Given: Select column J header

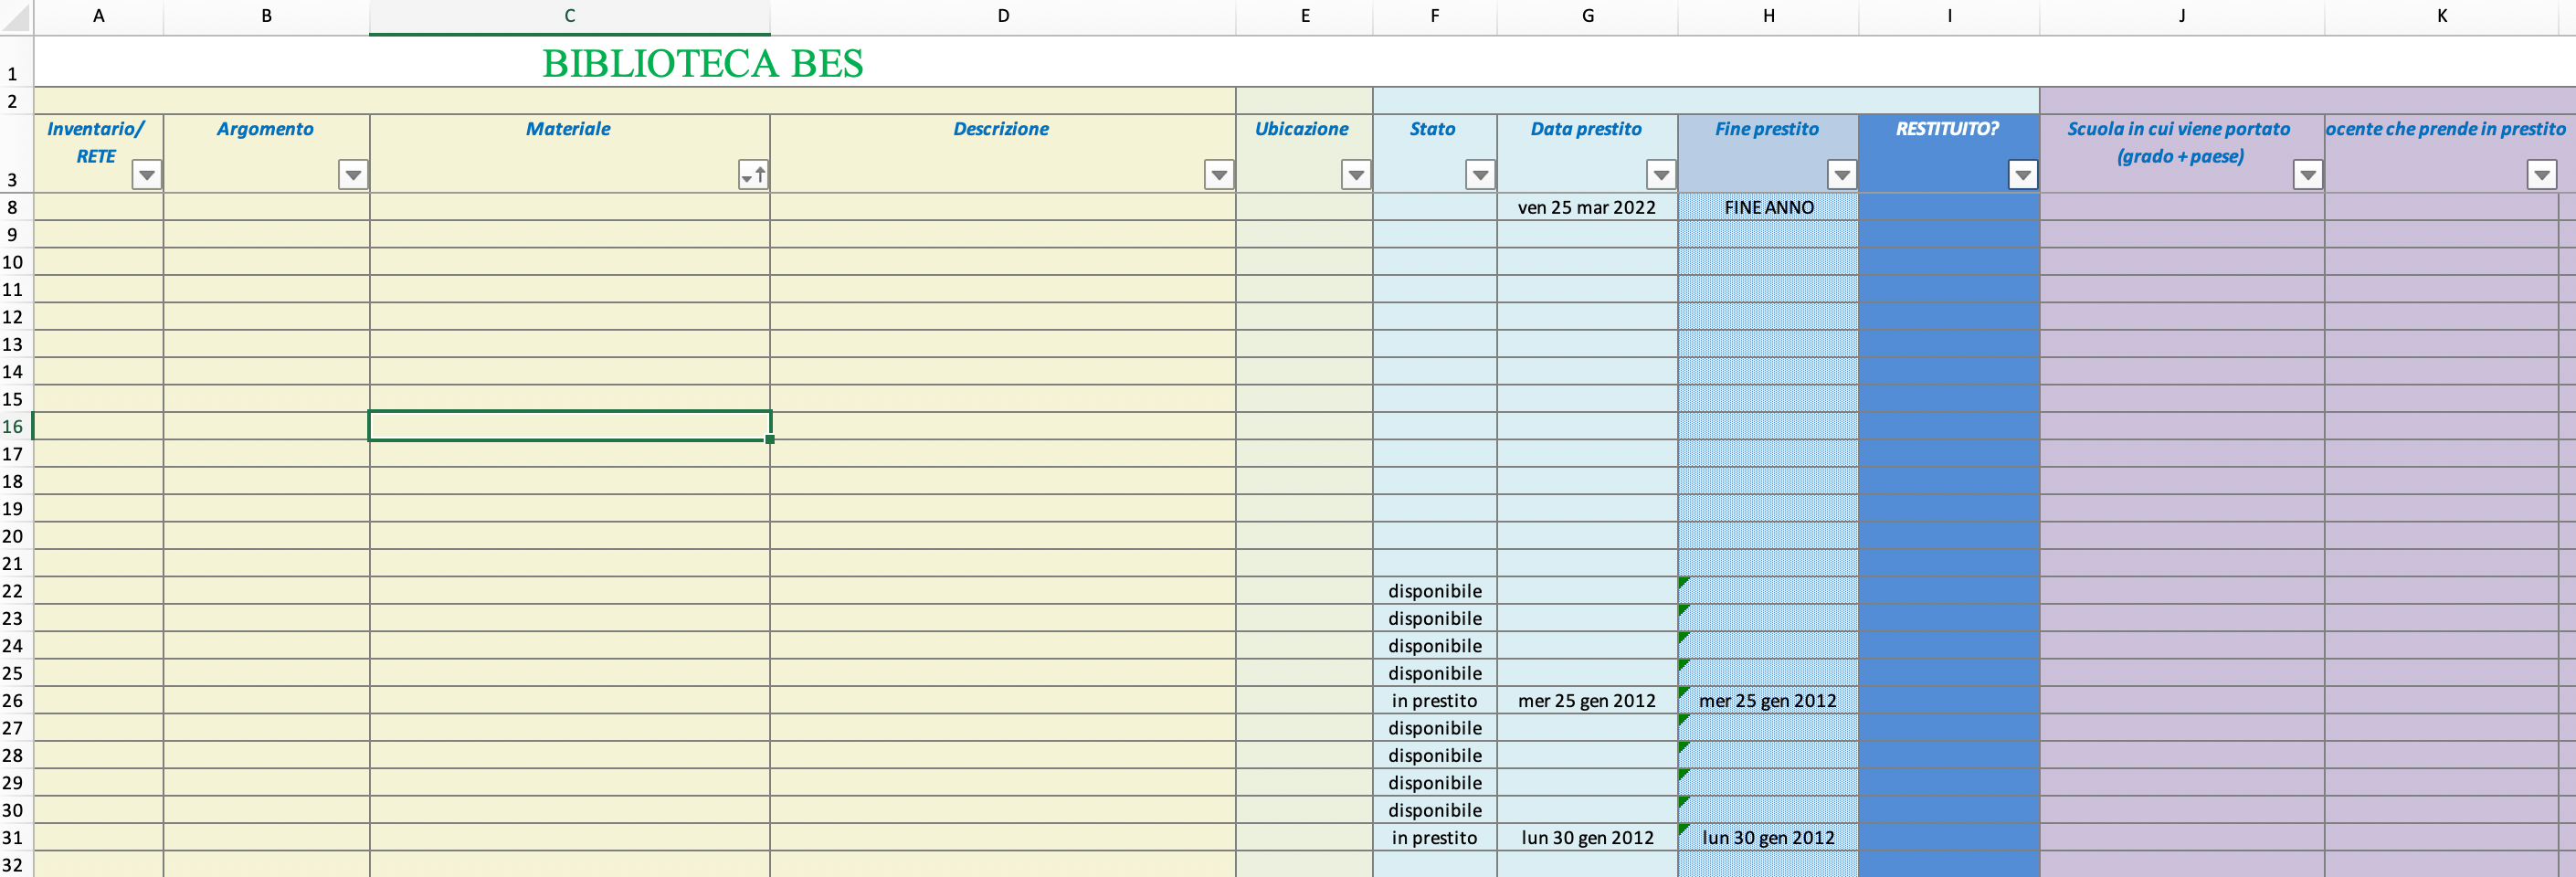Looking at the screenshot, I should [x=2182, y=16].
